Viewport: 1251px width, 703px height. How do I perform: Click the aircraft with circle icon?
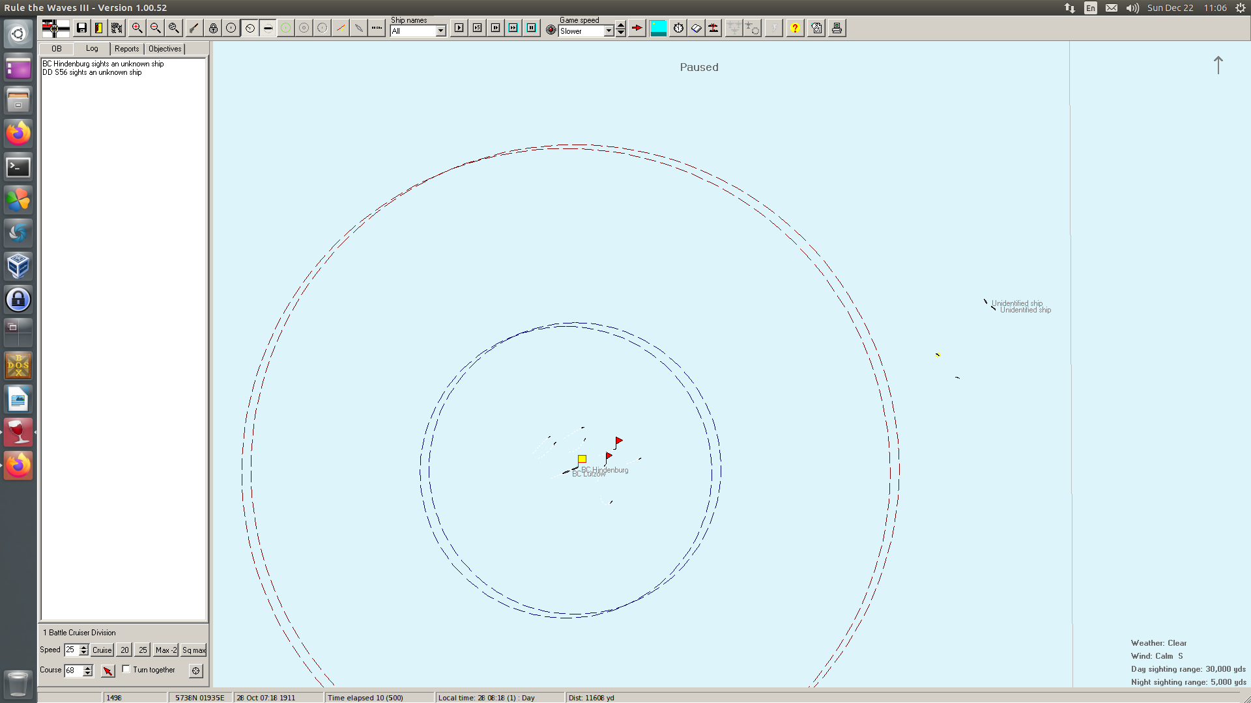tap(753, 28)
